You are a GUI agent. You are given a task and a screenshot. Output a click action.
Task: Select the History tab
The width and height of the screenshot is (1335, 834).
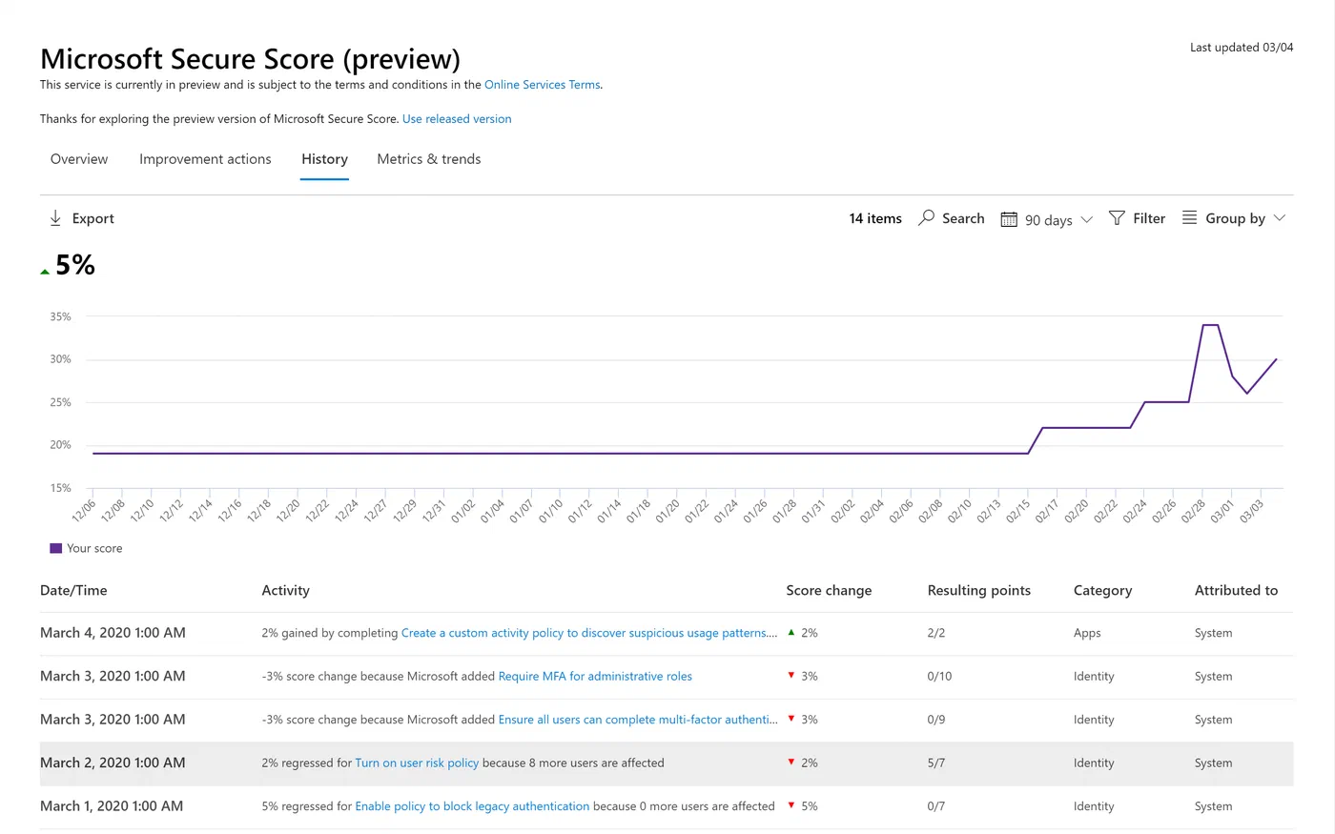coord(324,159)
